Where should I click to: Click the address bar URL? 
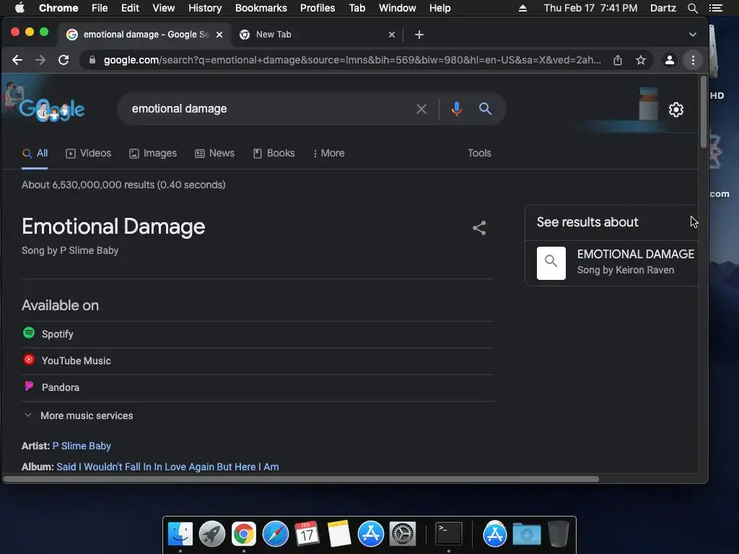pyautogui.click(x=352, y=61)
